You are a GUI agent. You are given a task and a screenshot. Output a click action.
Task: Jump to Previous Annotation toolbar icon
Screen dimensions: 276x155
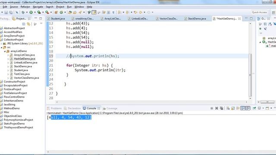[x=128, y=12]
